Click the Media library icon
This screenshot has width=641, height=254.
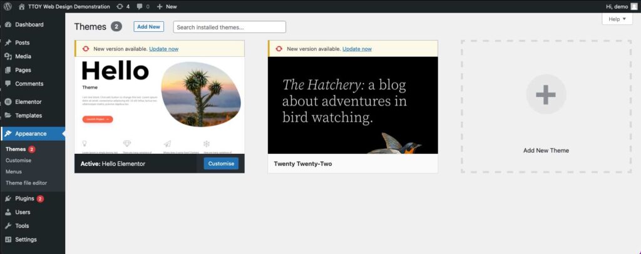(x=8, y=56)
